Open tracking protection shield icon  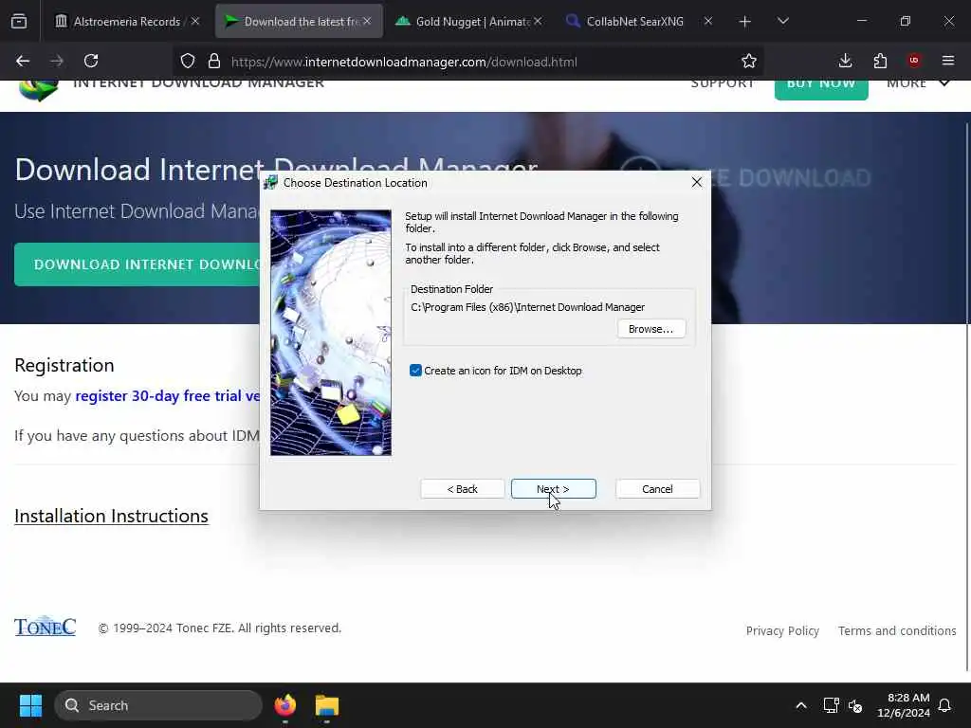point(188,61)
